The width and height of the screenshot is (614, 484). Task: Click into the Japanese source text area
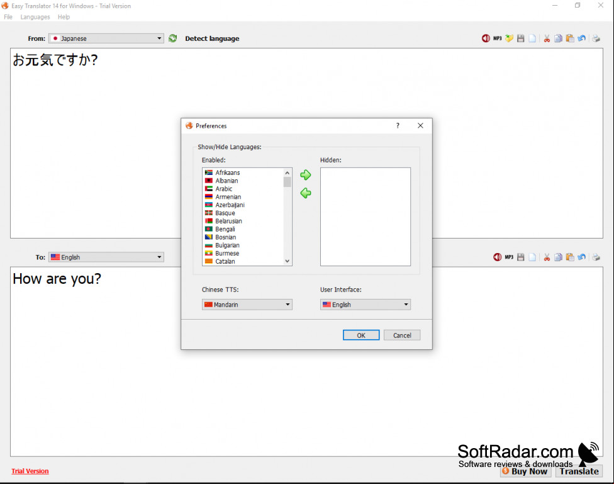(x=306, y=143)
